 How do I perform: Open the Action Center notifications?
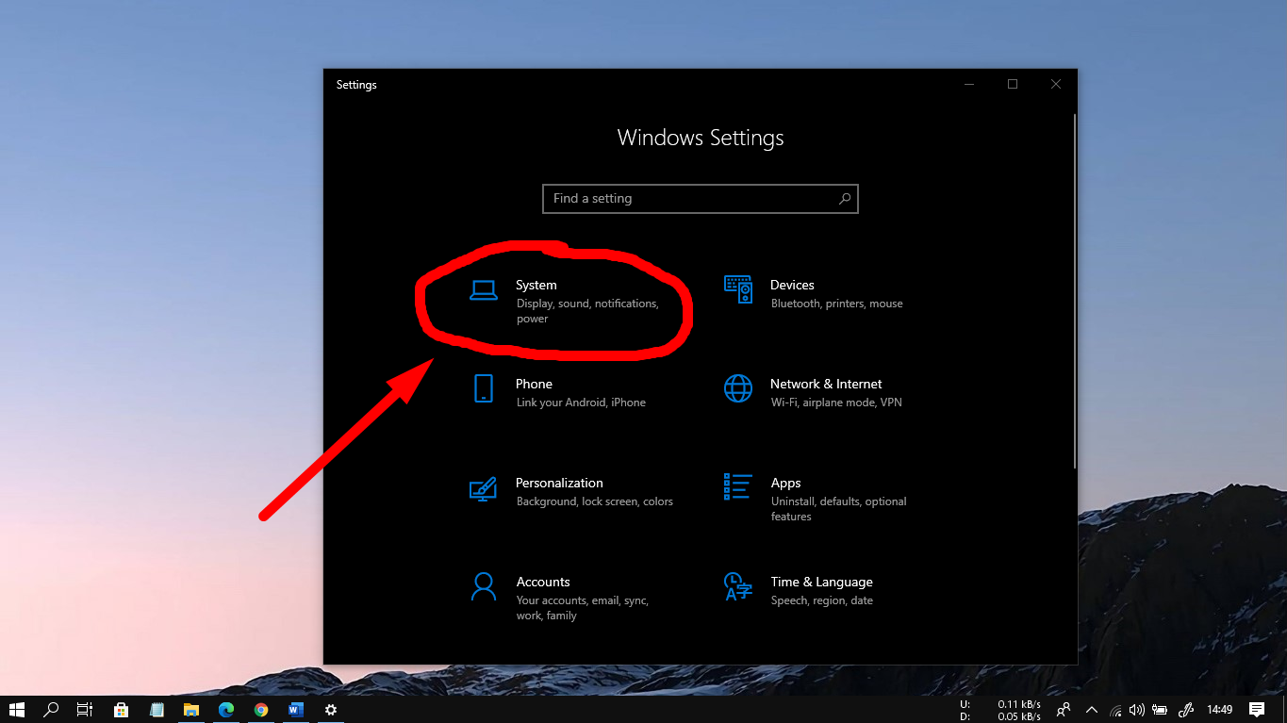tap(1257, 710)
